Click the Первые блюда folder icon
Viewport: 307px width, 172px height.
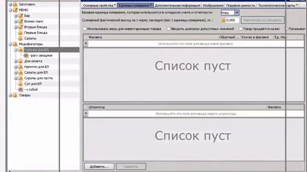tap(21, 32)
